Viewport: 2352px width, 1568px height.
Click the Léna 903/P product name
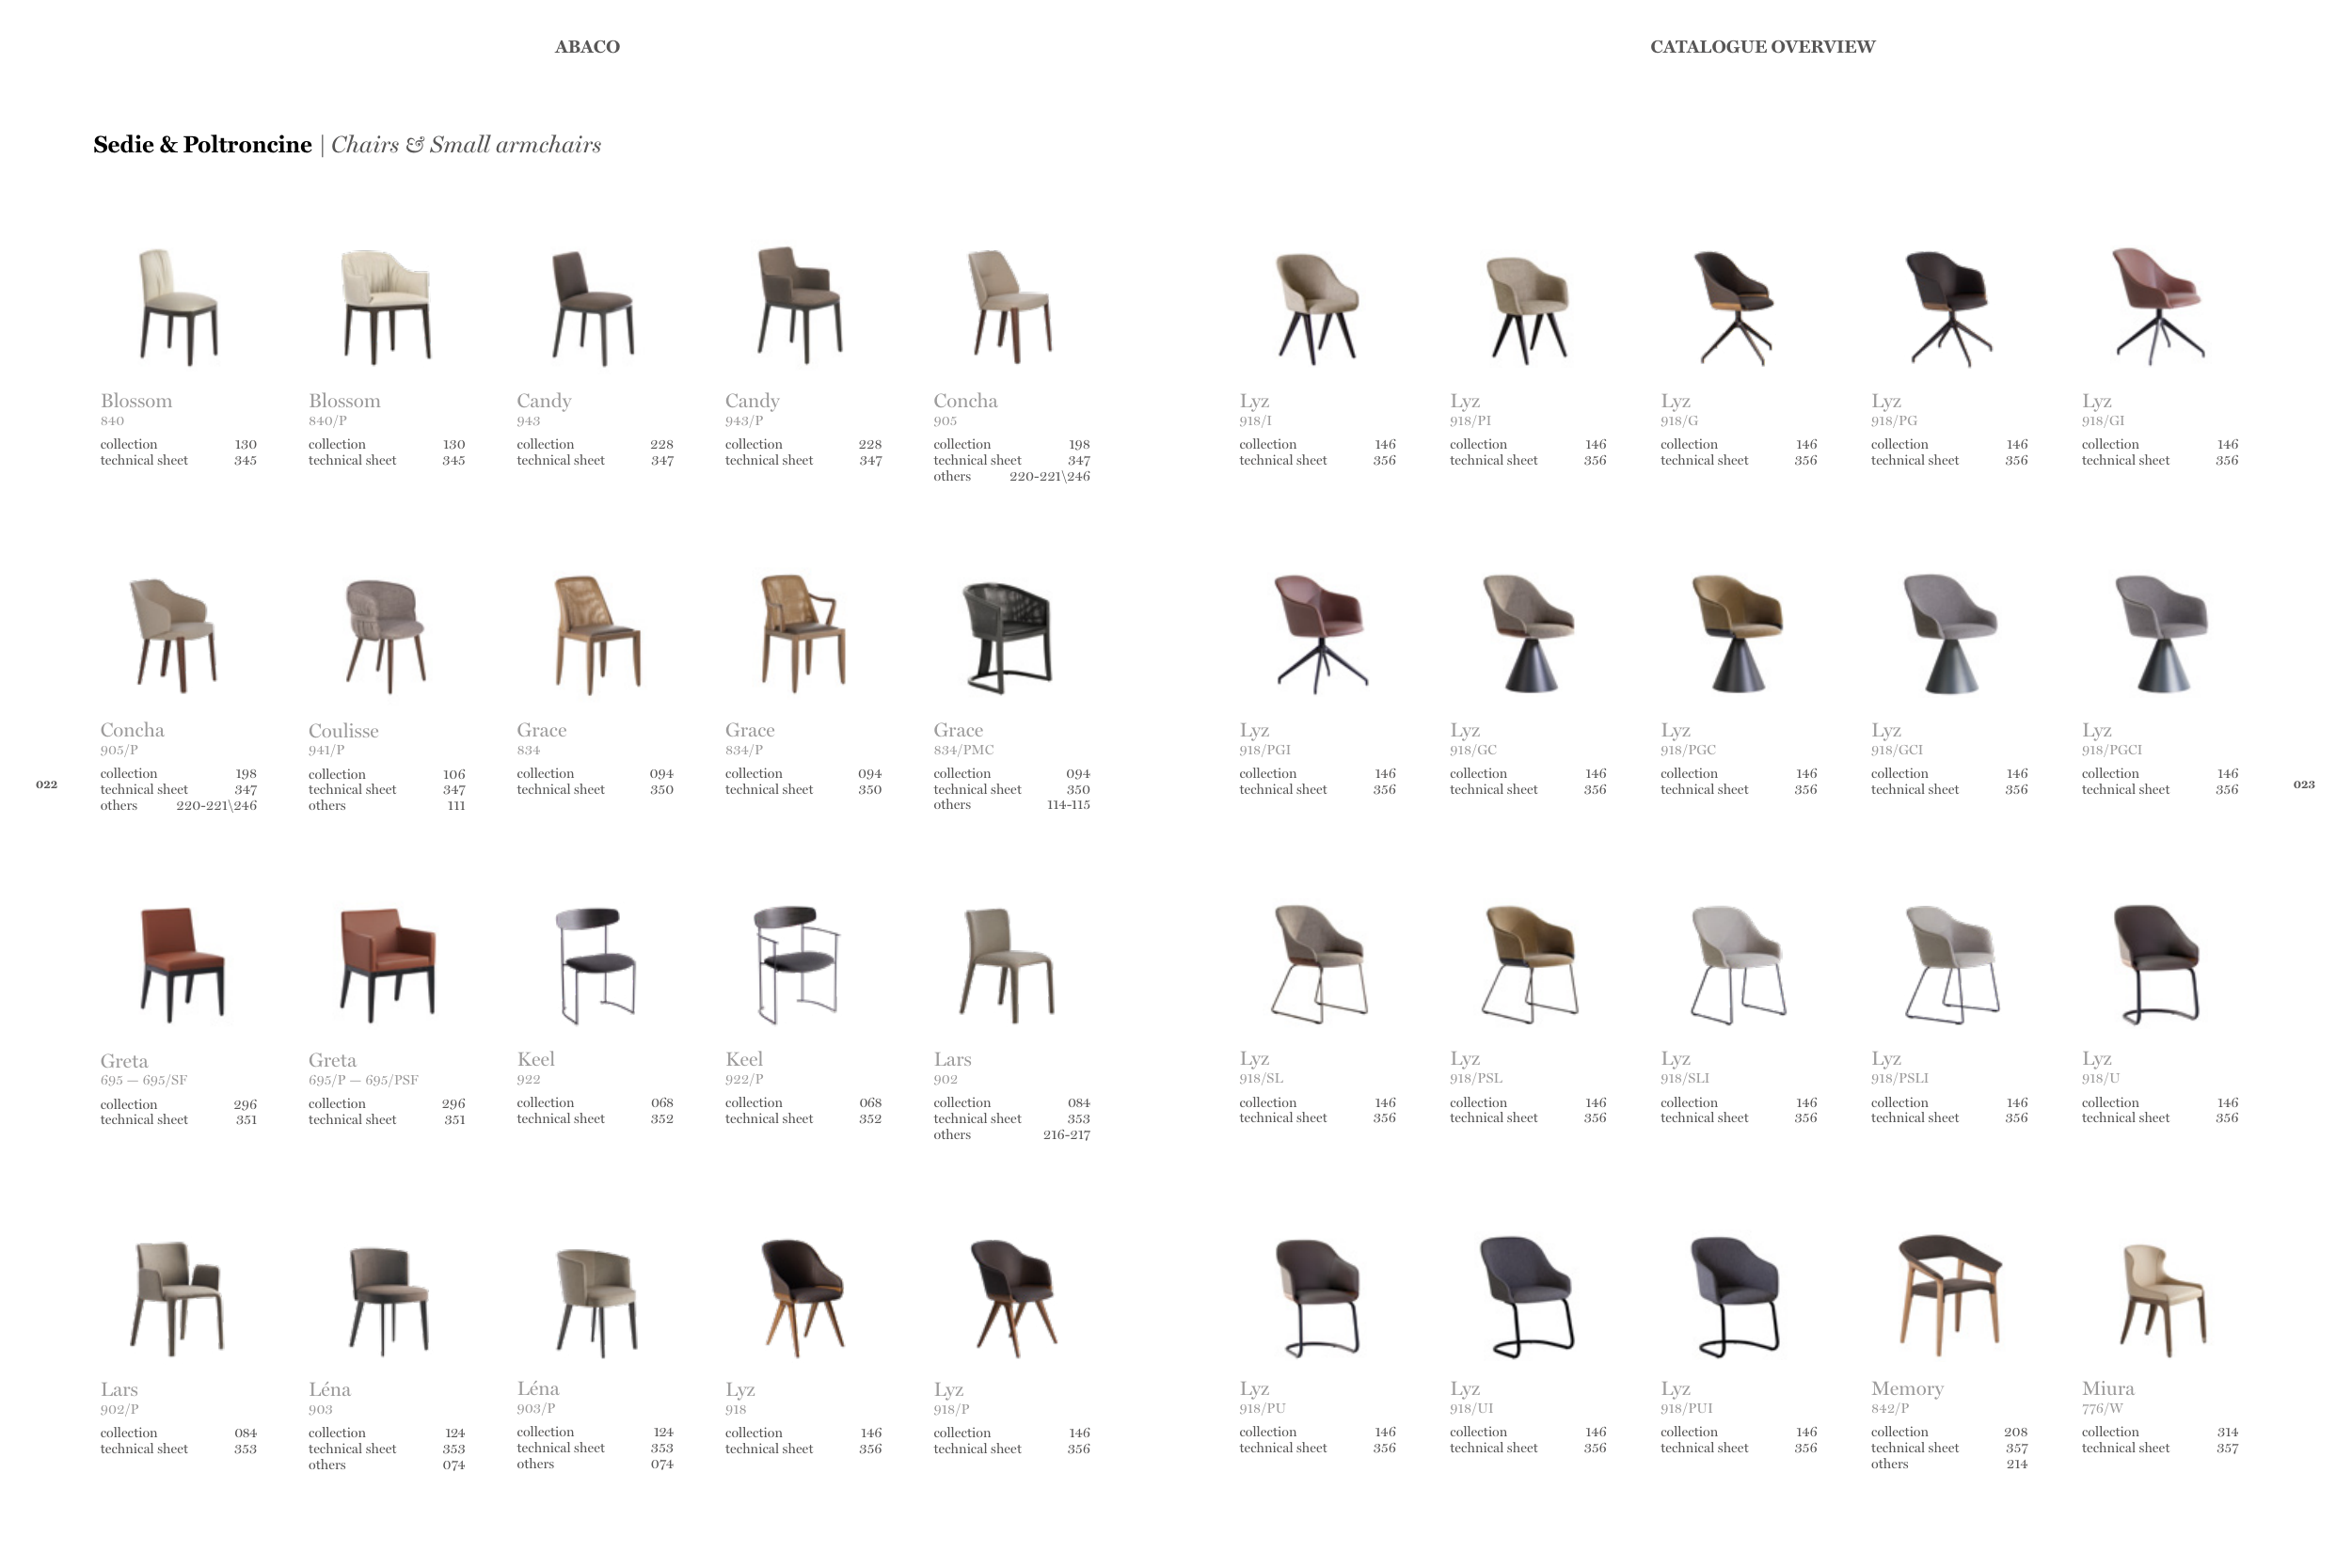pyautogui.click(x=538, y=1388)
